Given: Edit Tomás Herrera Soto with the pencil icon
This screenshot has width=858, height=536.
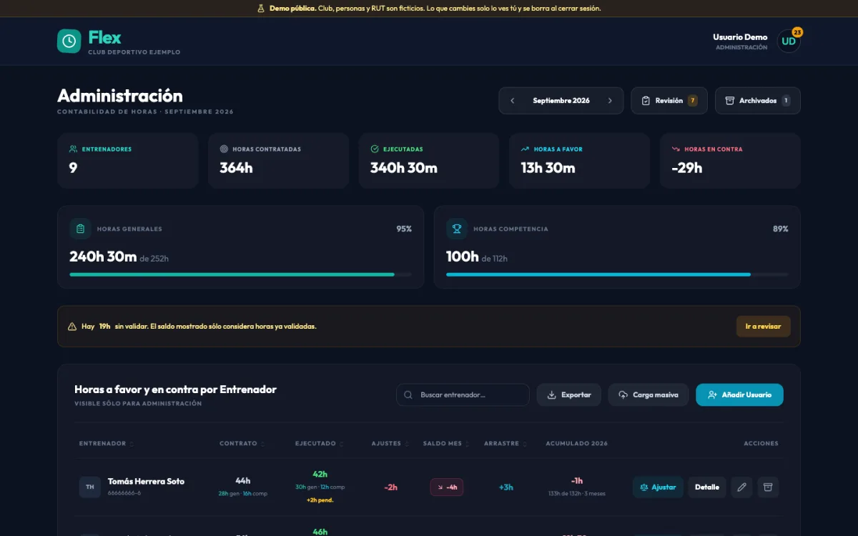Looking at the screenshot, I should [x=741, y=487].
